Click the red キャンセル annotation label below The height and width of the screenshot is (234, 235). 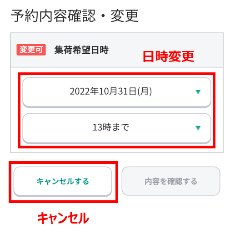click(63, 218)
